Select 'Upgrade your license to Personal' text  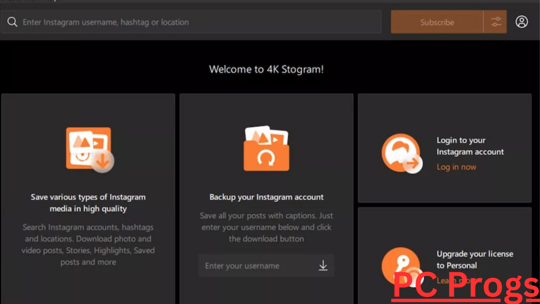pos(475,259)
